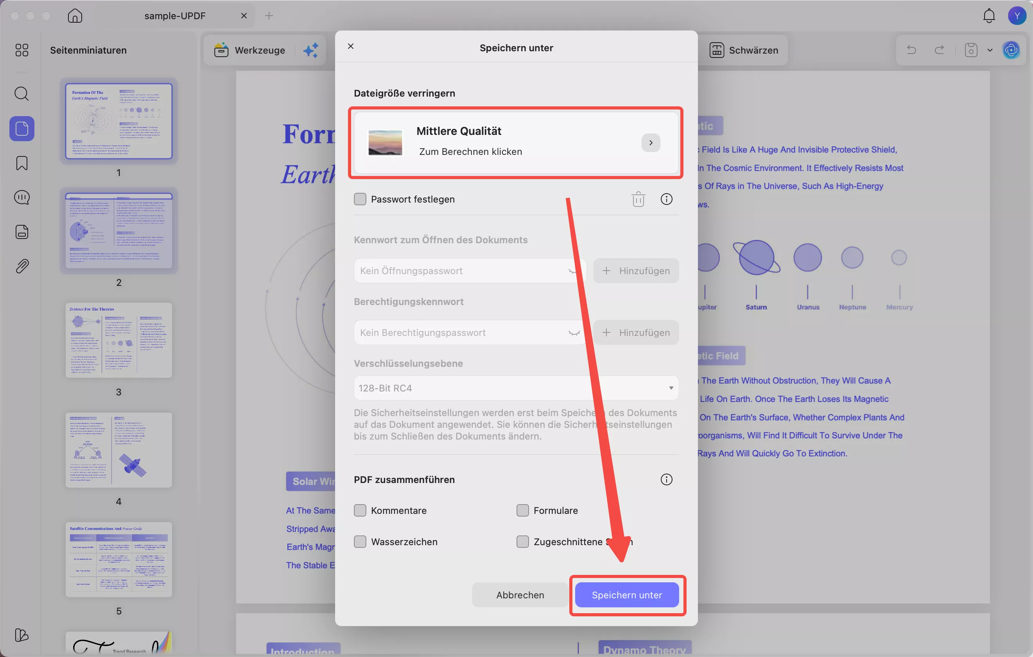
Task: Expand Mittlere Qualität options with chevron
Action: point(651,143)
